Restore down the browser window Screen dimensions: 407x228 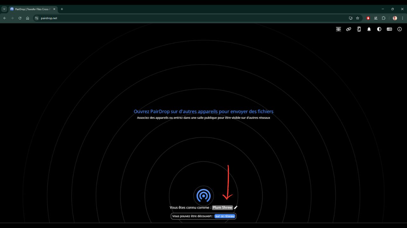pyautogui.click(x=393, y=9)
